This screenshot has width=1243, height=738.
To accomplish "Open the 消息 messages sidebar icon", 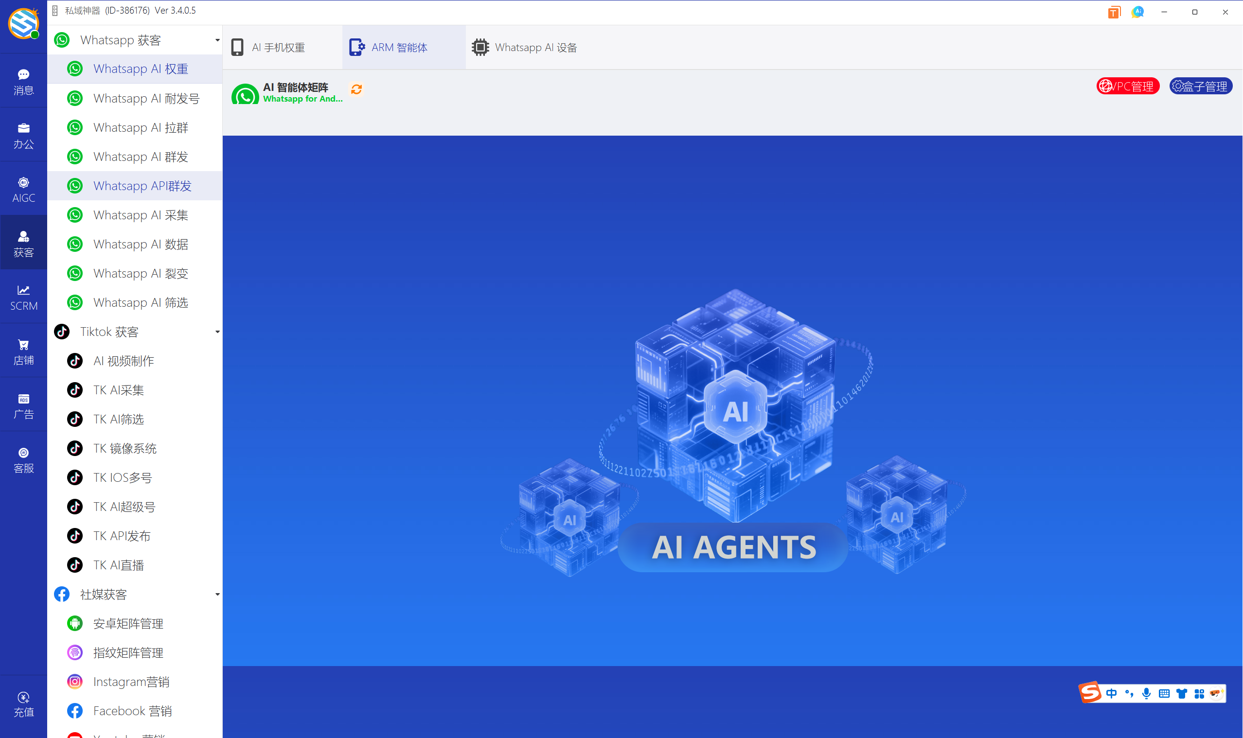I will [x=23, y=82].
